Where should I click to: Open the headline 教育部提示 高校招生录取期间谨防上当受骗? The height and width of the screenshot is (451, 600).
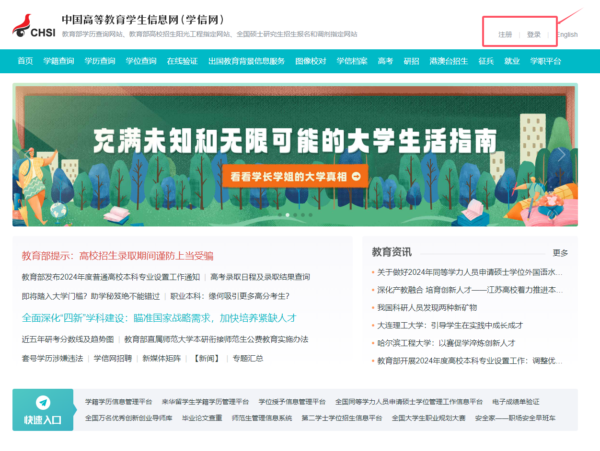coord(117,256)
